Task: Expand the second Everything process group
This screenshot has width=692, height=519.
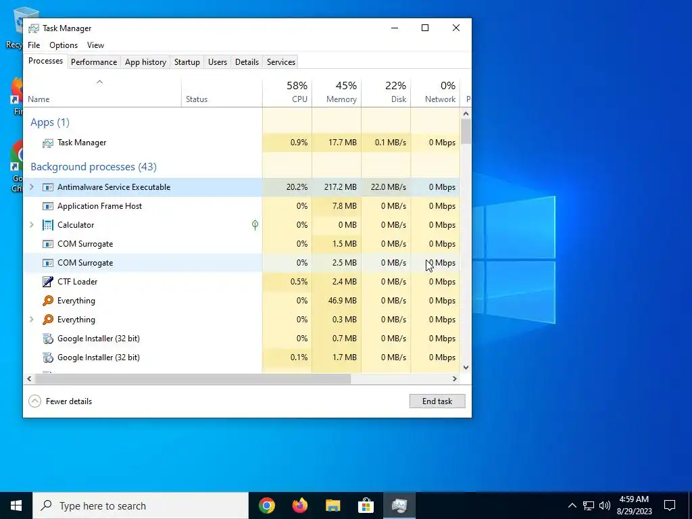Action: (32, 320)
